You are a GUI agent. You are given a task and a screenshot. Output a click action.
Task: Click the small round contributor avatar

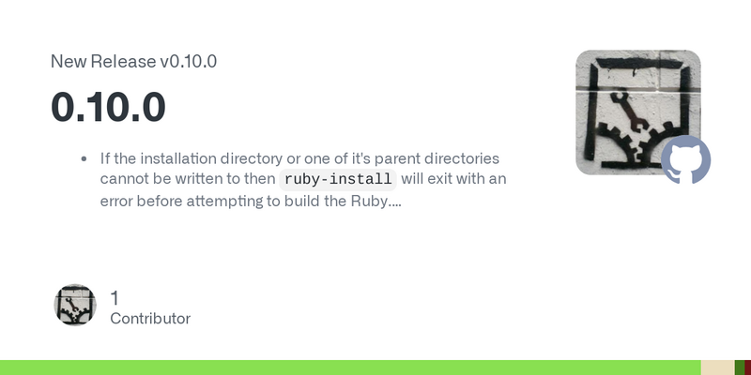click(x=75, y=306)
